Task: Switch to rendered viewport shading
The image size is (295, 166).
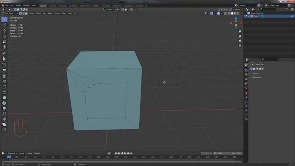Action: point(238,13)
